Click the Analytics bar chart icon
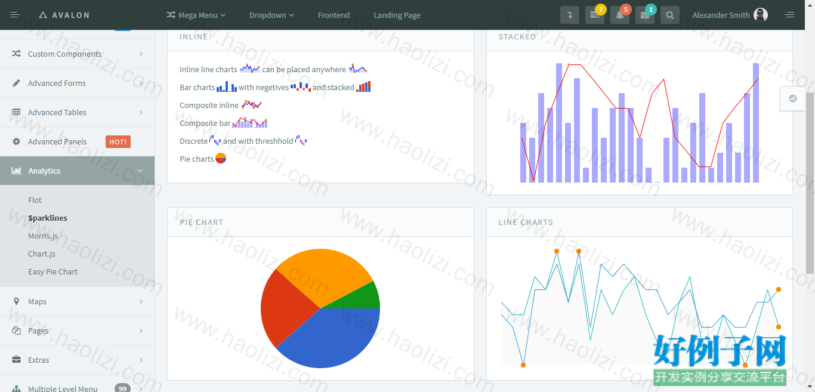 pos(16,171)
